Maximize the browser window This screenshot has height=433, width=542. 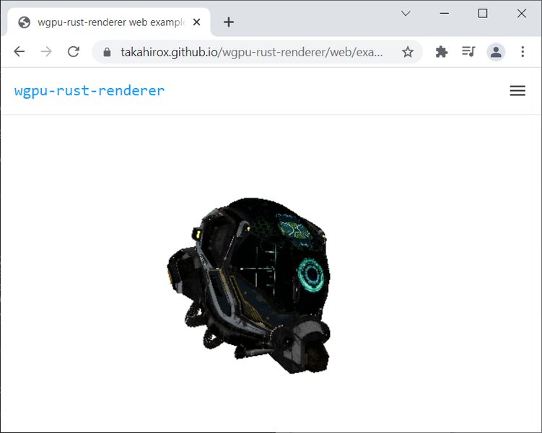click(483, 14)
